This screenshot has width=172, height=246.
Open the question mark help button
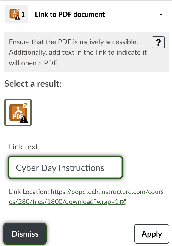click(158, 42)
